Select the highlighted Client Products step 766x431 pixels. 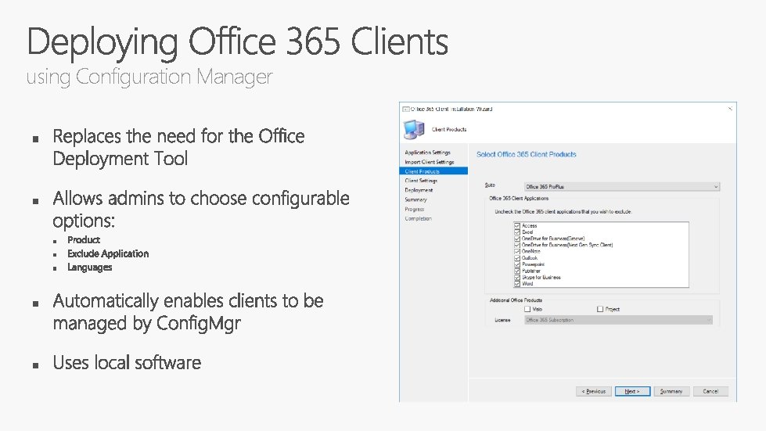pyautogui.click(x=433, y=171)
